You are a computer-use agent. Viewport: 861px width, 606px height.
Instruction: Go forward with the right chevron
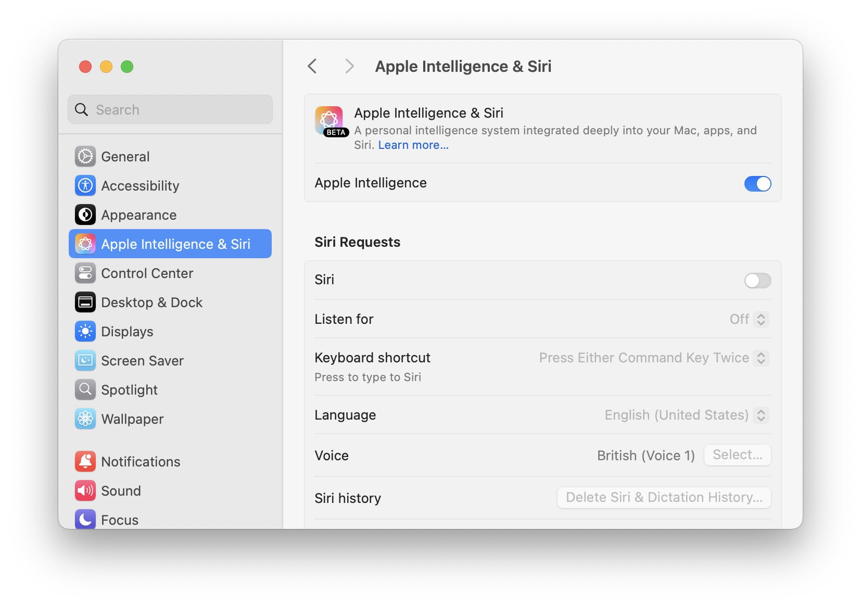[x=349, y=66]
